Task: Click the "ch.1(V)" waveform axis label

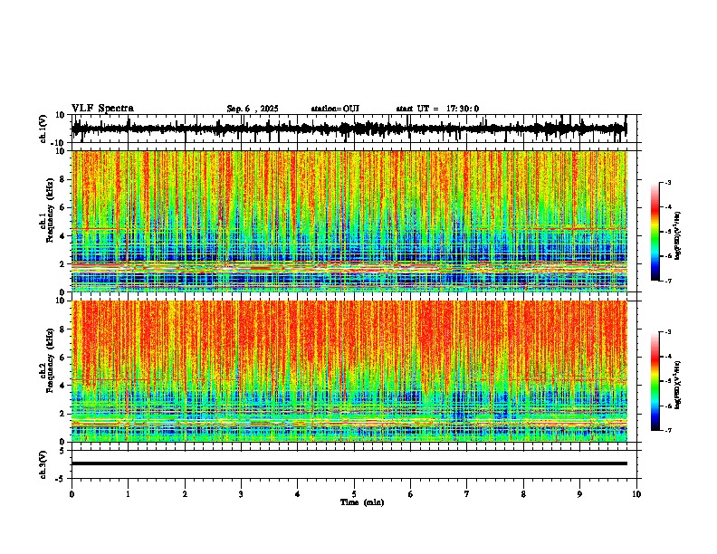Action: 43,129
